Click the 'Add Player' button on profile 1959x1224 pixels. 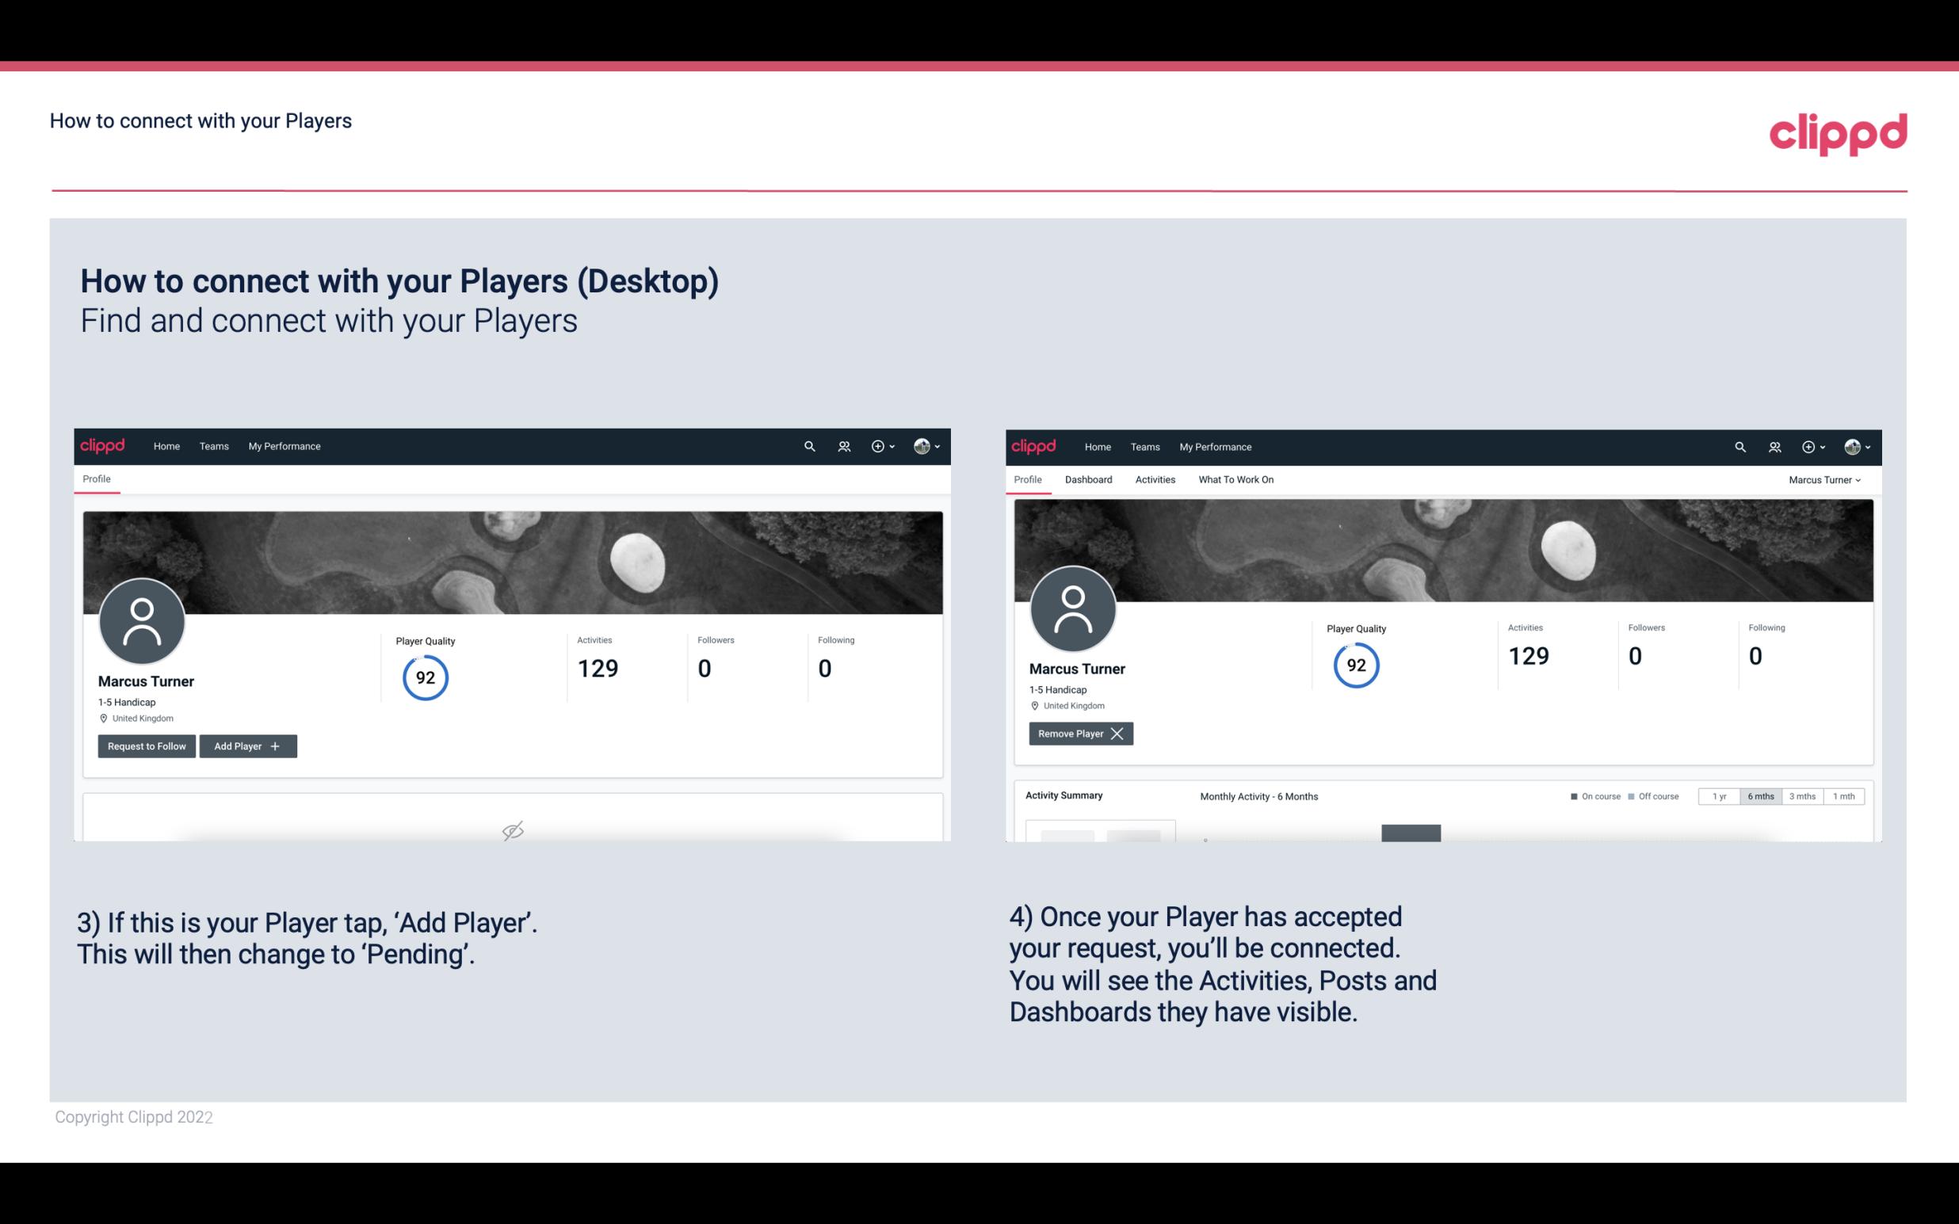pos(246,745)
